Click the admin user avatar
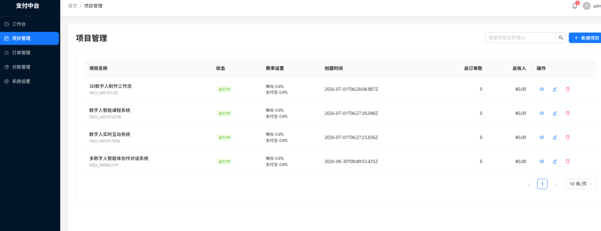Image resolution: width=601 pixels, height=231 pixels. click(587, 6)
